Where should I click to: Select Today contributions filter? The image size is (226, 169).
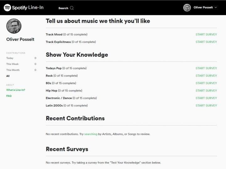pos(10,58)
